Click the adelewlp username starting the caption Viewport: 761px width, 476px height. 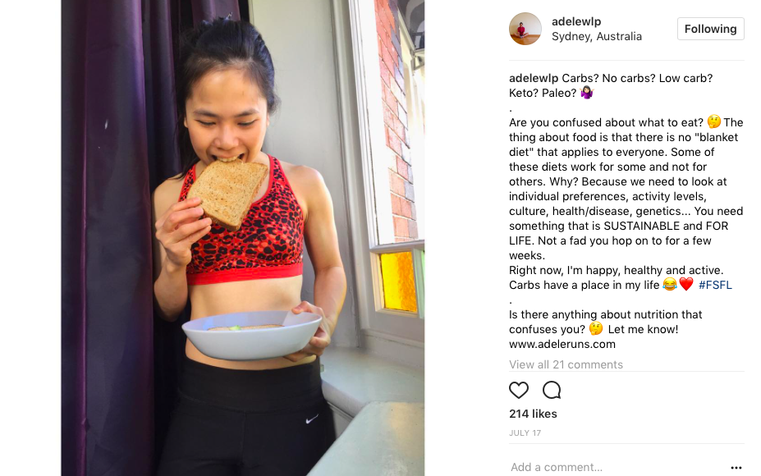click(x=534, y=78)
